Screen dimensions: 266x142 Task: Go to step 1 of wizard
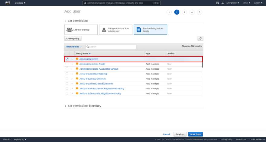coord(169,12)
